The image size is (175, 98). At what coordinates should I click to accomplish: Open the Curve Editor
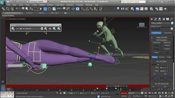(x=142, y=9)
